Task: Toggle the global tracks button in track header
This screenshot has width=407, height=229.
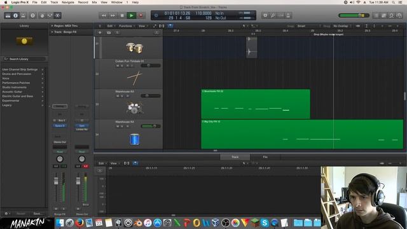Action: 156,32
